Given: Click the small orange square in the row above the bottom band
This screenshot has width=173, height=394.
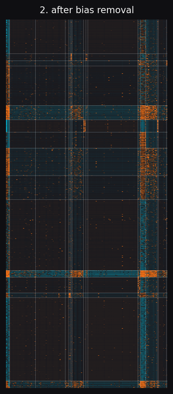Looking at the screenshot, I should pyautogui.click(x=70, y=295).
